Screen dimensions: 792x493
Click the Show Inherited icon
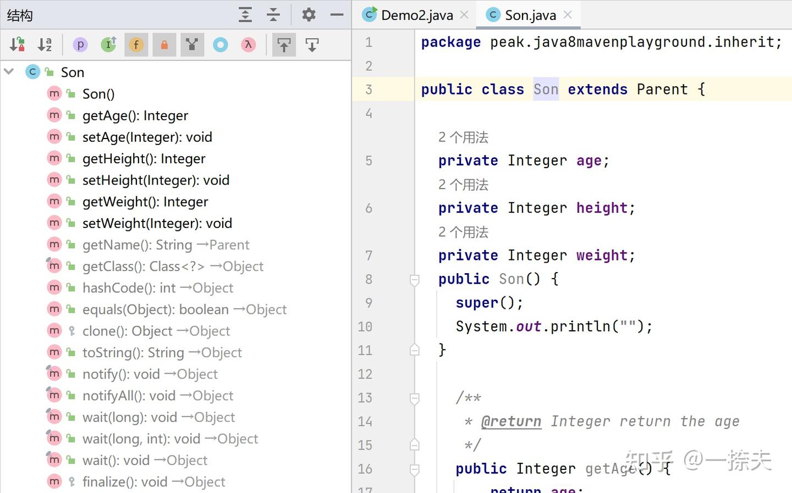108,45
